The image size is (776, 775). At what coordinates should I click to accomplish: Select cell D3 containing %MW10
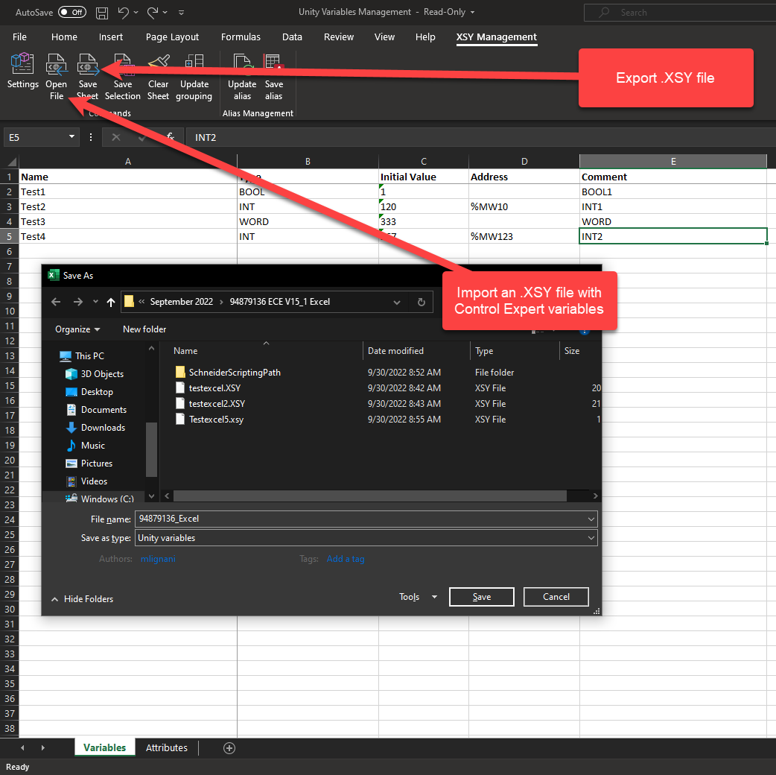click(524, 206)
